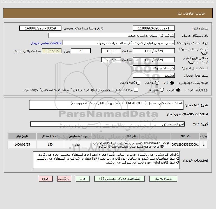This screenshot has width=216, height=209.
Task: Click the تعداد / مقدار column header
Action: pos(50,136)
